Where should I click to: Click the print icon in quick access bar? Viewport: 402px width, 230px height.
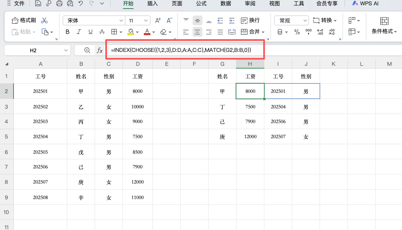[59, 4]
